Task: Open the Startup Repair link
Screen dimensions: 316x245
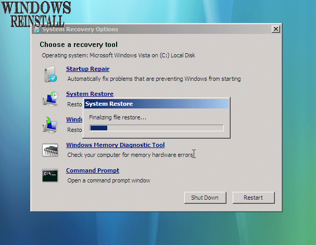Action: click(87, 69)
